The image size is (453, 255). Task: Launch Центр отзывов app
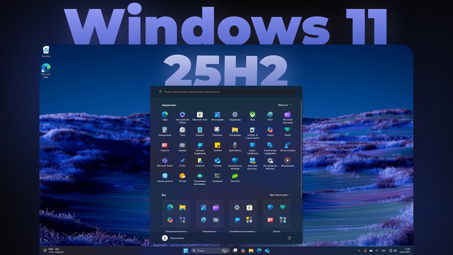pos(287,147)
